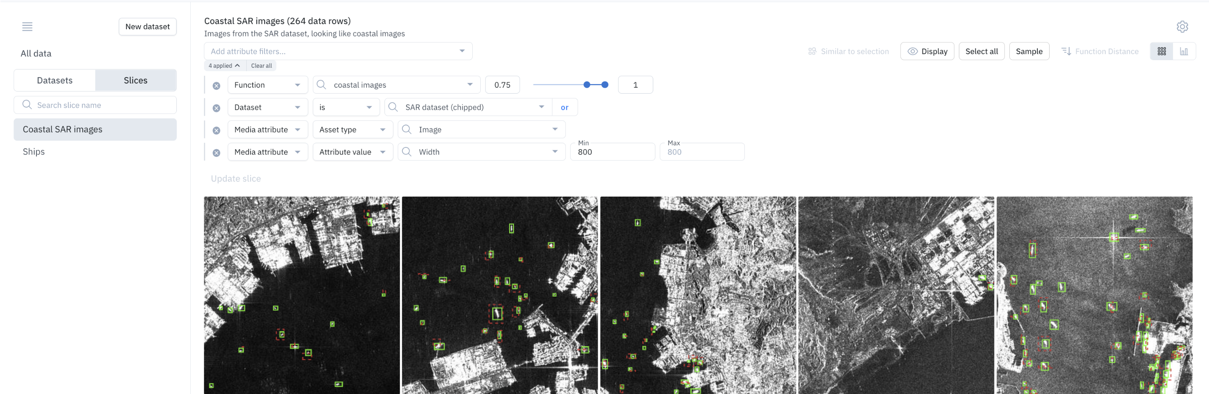Switch to grid view icon
The width and height of the screenshot is (1209, 394).
[1161, 52]
